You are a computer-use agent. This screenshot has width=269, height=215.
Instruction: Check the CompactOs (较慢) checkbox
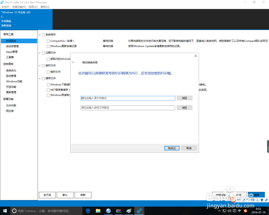click(48, 41)
